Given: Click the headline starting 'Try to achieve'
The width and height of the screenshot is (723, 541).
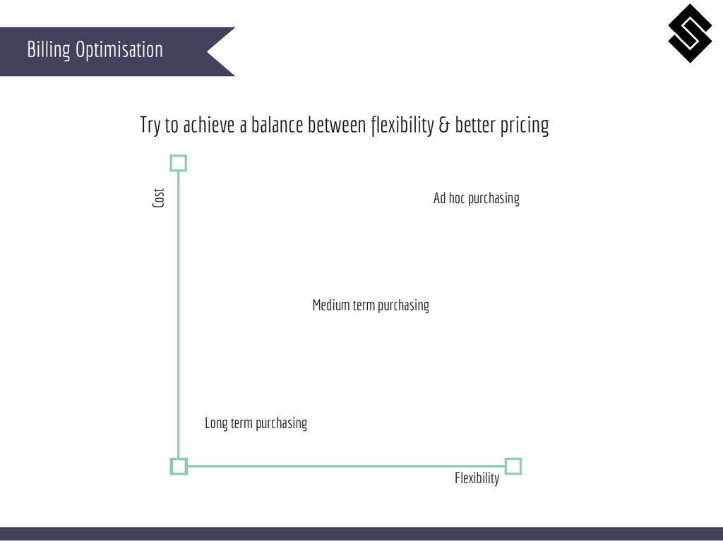Looking at the screenshot, I should click(344, 126).
